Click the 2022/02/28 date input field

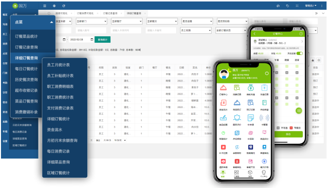(x=81, y=39)
